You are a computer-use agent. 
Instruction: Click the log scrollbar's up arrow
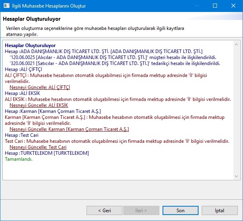coord(237,43)
